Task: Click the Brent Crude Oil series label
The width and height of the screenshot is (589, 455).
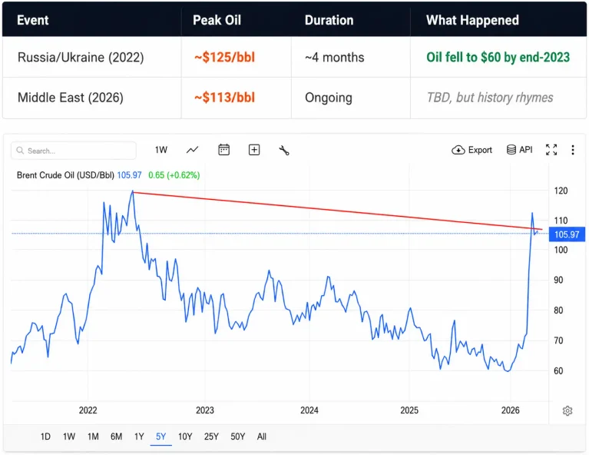Action: pyautogui.click(x=65, y=175)
